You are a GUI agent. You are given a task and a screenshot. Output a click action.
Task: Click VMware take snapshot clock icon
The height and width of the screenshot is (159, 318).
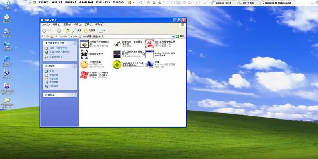[x=148, y=3]
